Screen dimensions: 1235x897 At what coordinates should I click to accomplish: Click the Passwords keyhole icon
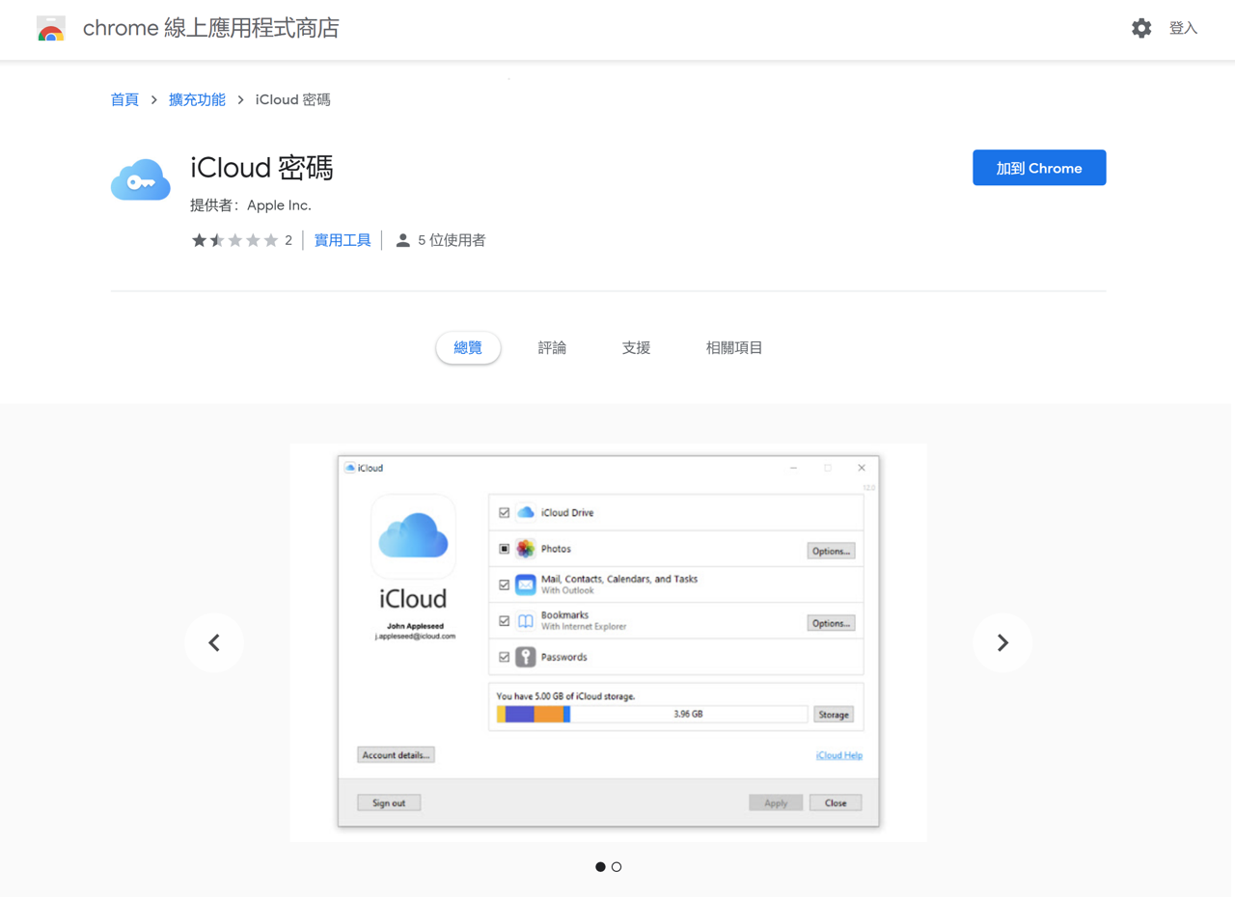click(525, 657)
